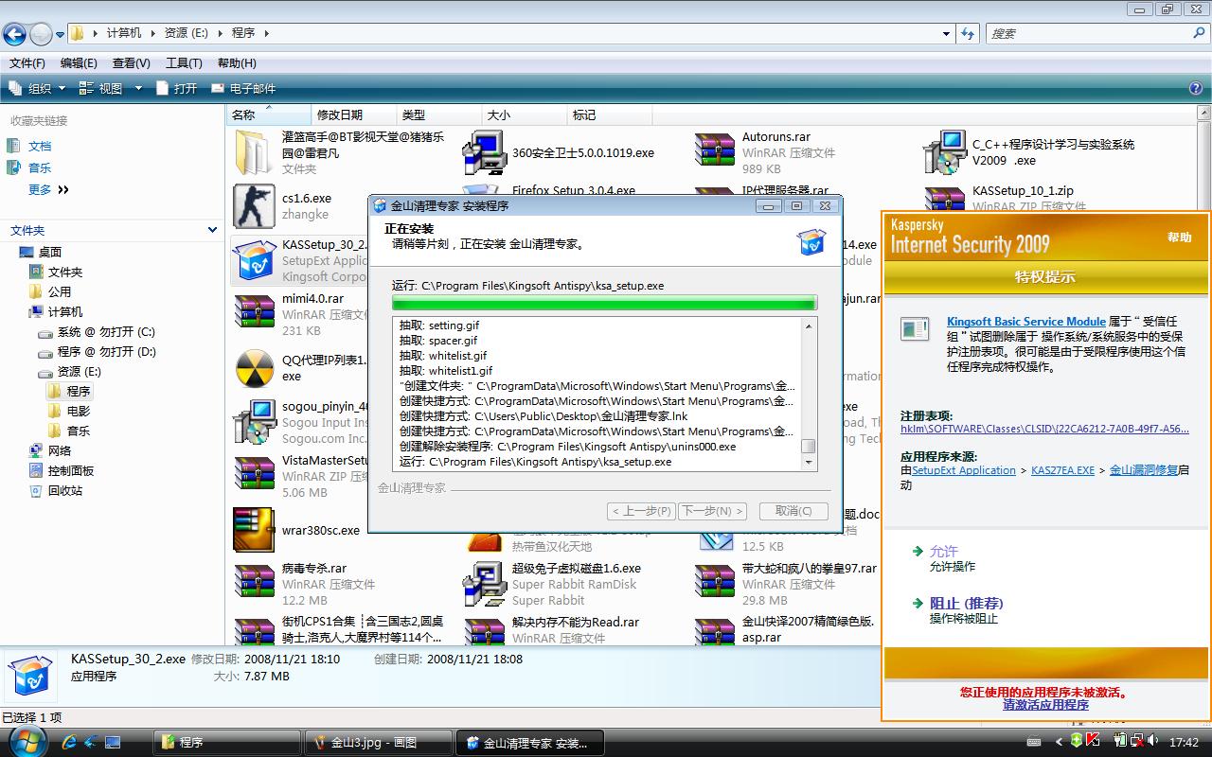The height and width of the screenshot is (757, 1212).
Task: Open the cs1.6.exe file icon
Action: pyautogui.click(x=254, y=206)
